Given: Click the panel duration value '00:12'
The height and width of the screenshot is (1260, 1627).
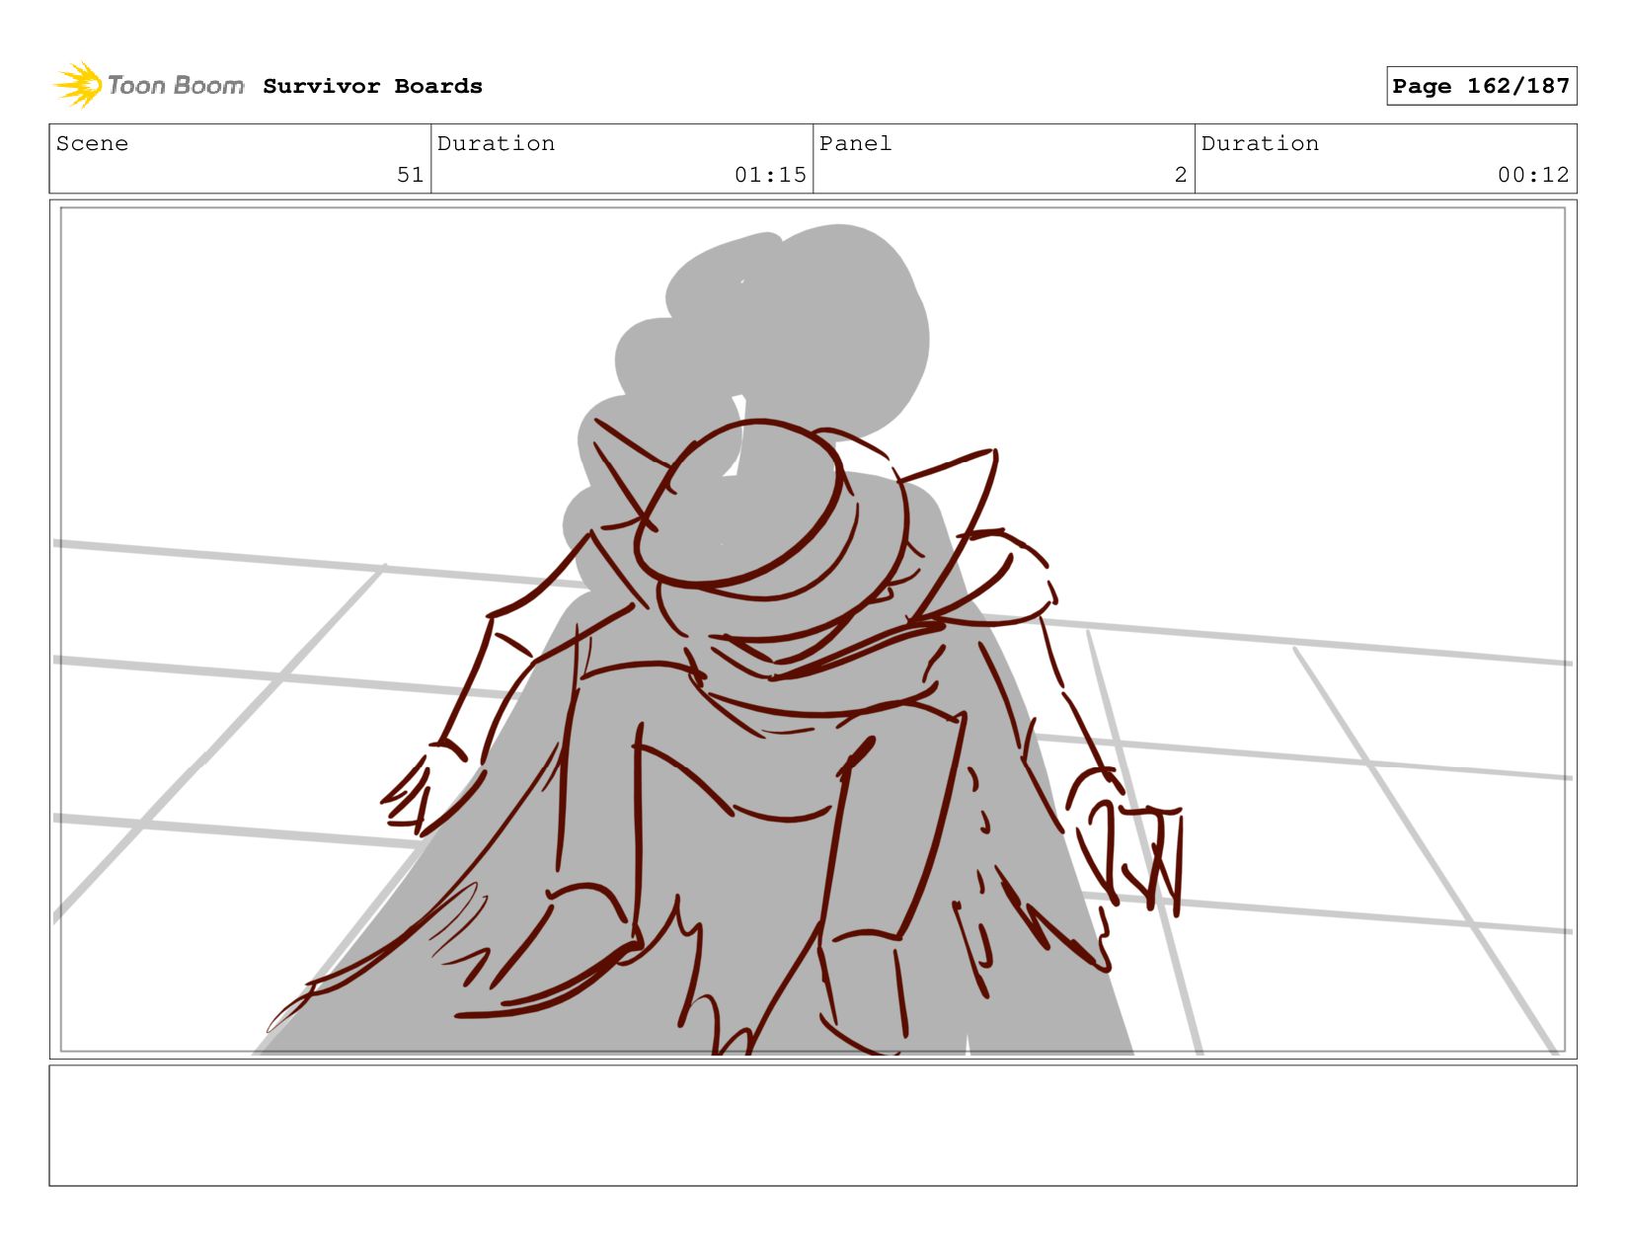Looking at the screenshot, I should (x=1533, y=175).
